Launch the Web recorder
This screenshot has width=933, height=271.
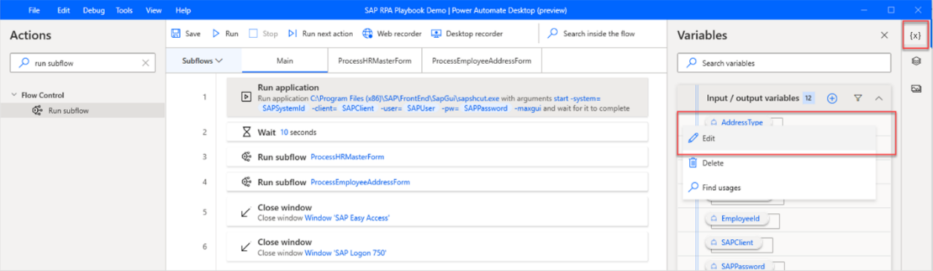tap(392, 33)
